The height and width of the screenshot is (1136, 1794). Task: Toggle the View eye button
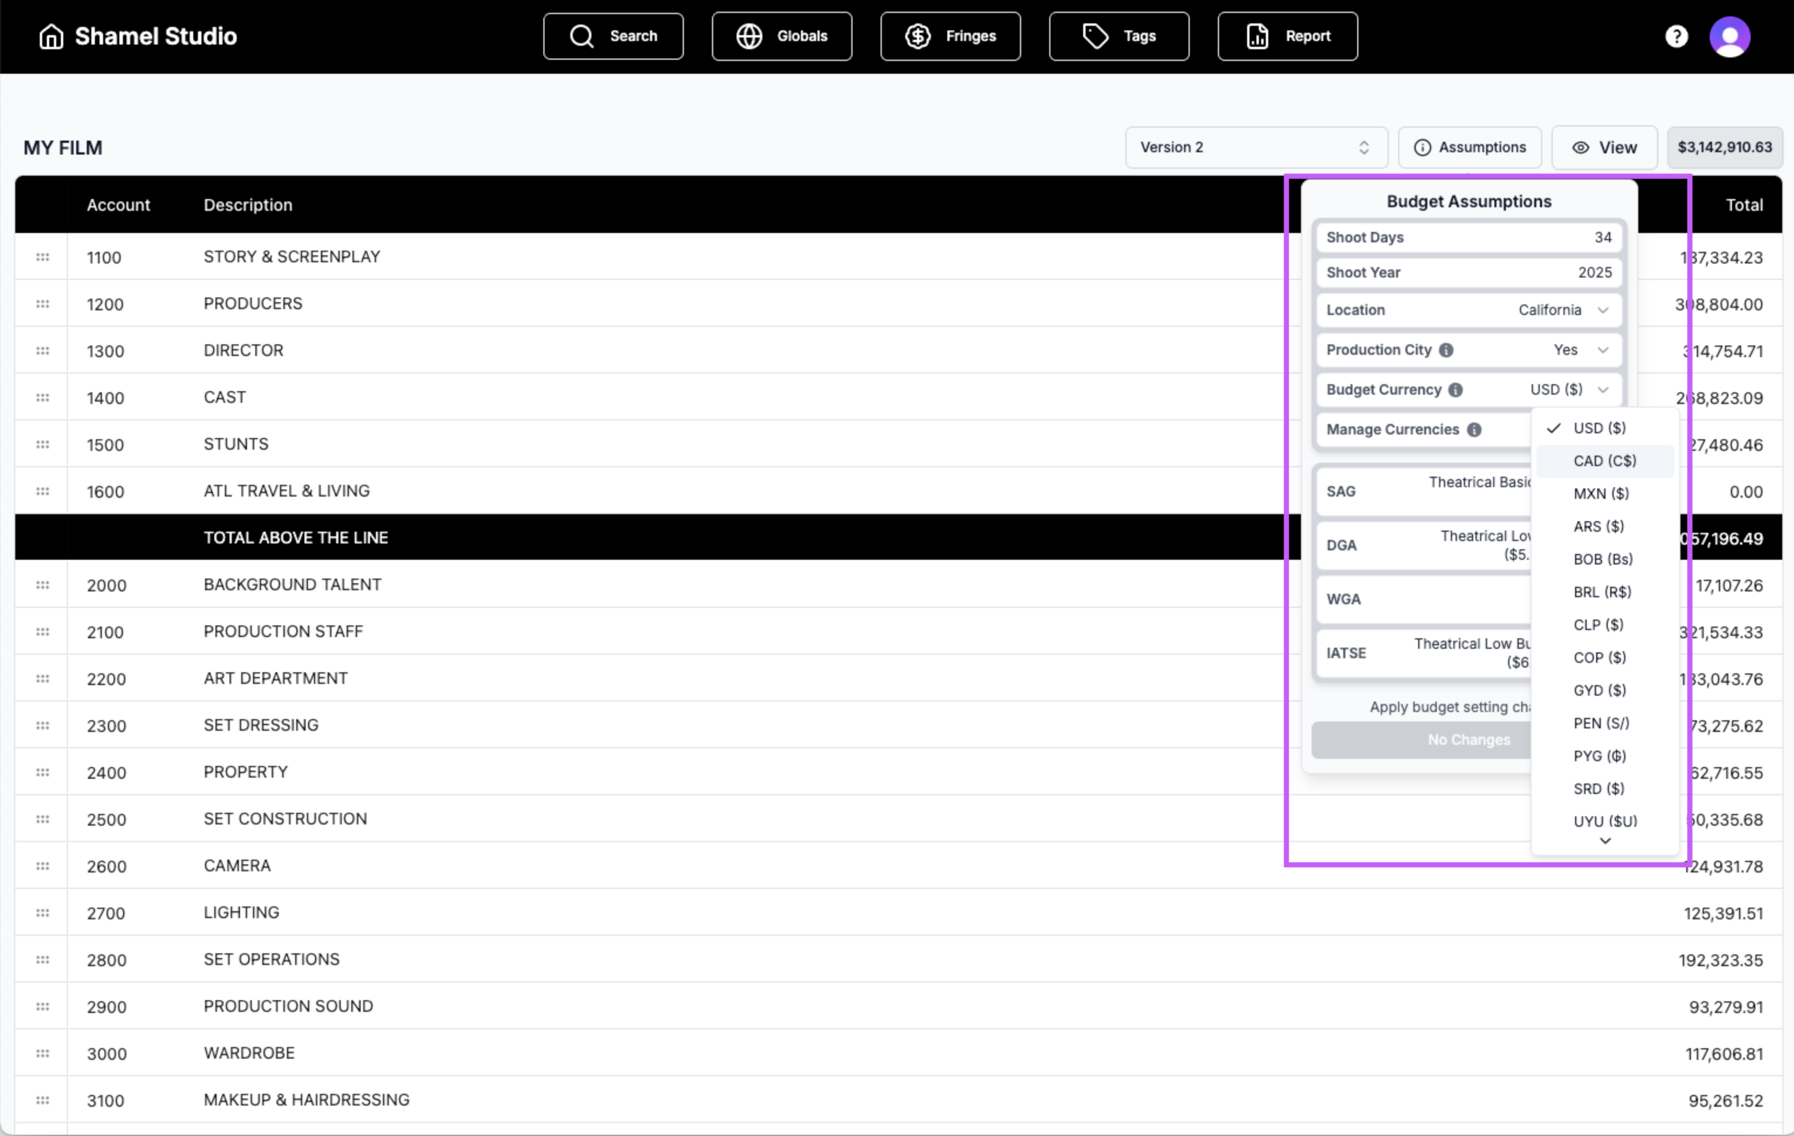pos(1604,148)
